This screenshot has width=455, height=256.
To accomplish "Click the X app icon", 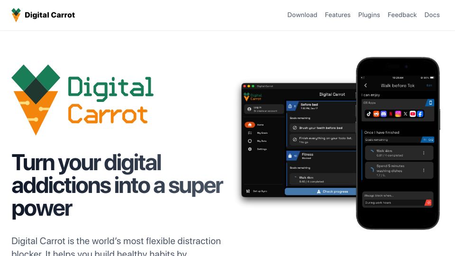I will coord(405,114).
